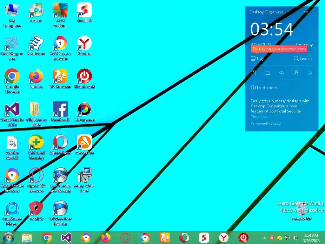Click Avast Secure Browser taskbar icon

86,238
